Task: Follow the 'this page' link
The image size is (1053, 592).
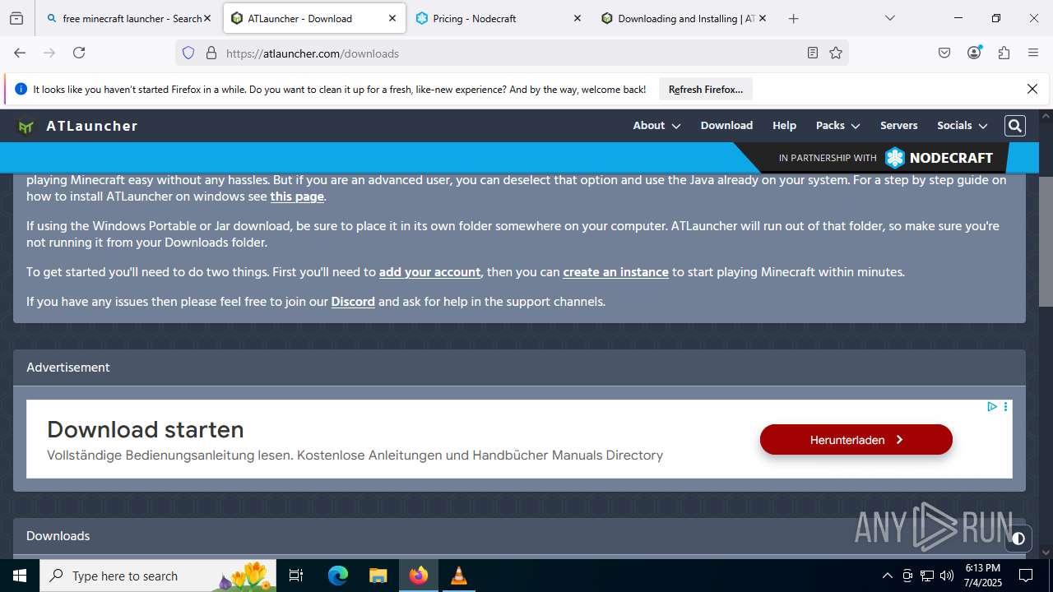Action: [297, 197]
